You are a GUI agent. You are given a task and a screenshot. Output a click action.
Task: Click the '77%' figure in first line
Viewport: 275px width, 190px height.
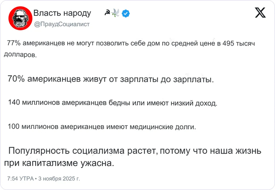14,44
